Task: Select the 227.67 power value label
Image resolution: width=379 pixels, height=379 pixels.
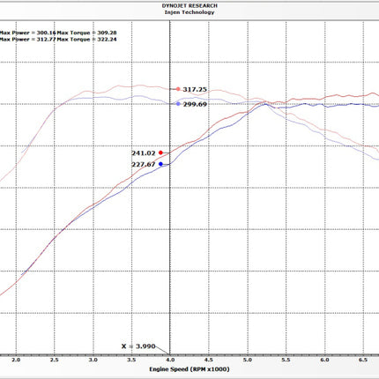Action: coord(144,165)
